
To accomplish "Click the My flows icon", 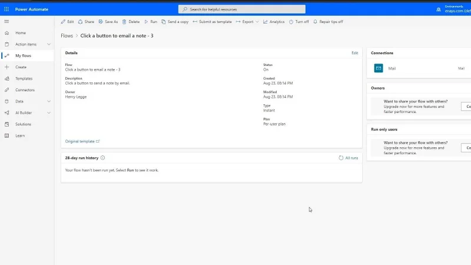I will pyautogui.click(x=7, y=55).
